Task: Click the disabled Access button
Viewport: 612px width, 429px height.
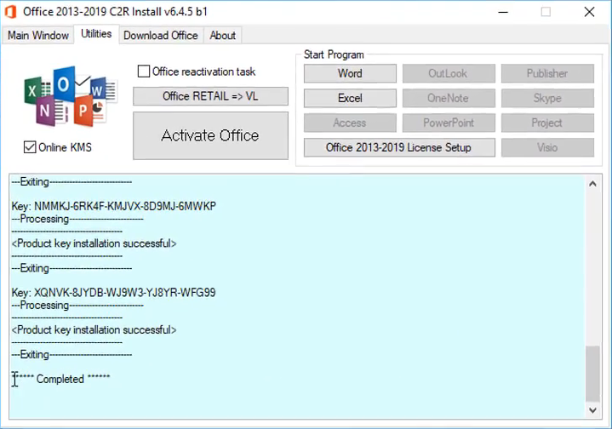Action: point(350,123)
